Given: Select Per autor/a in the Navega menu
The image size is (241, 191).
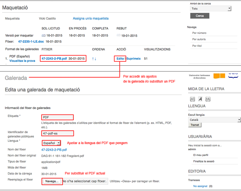Looking at the screenshot, I should (x=199, y=39).
